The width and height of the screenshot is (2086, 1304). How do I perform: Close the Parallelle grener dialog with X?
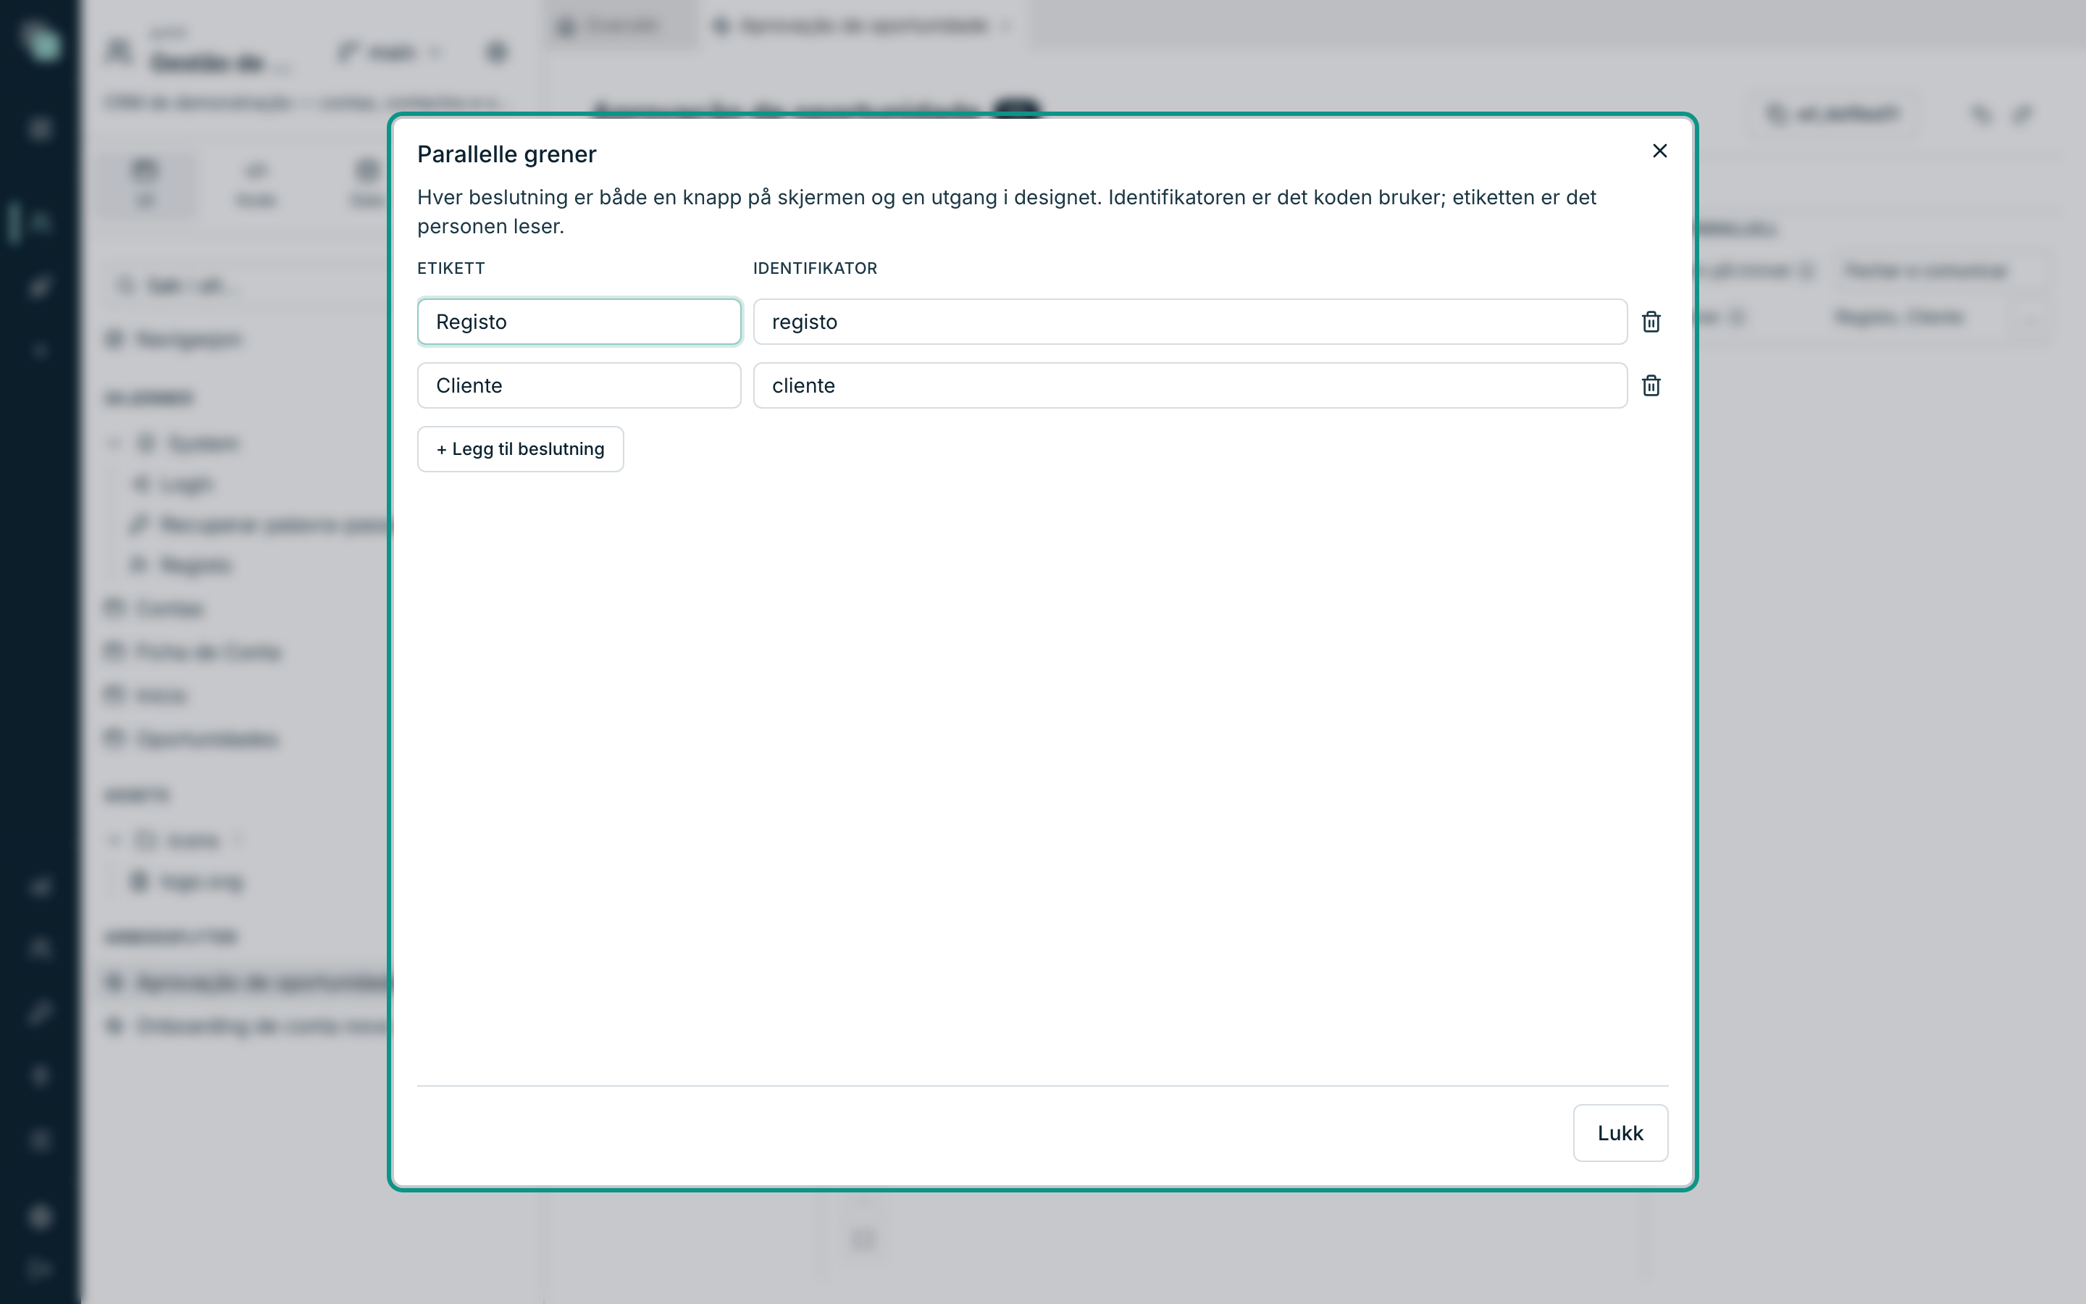[x=1659, y=151]
